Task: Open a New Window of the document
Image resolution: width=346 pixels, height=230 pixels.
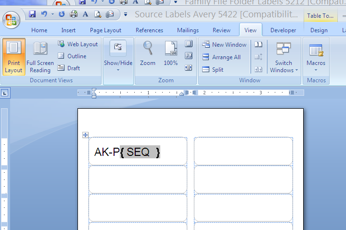Action: click(224, 44)
